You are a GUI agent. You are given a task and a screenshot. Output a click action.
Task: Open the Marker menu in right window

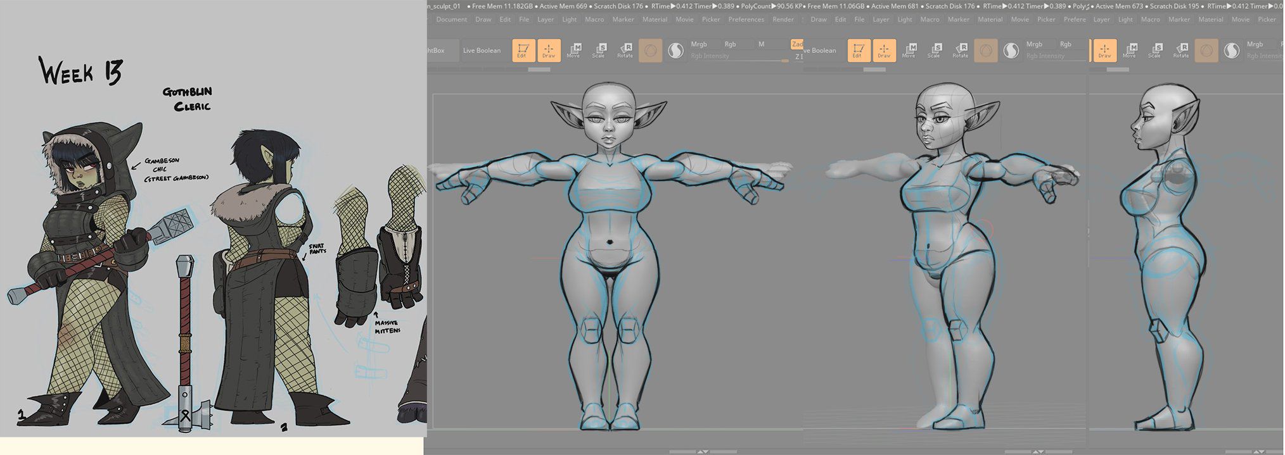click(x=1179, y=20)
